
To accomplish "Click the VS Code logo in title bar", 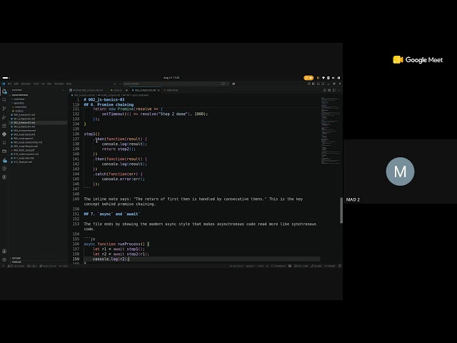I will [3, 84].
